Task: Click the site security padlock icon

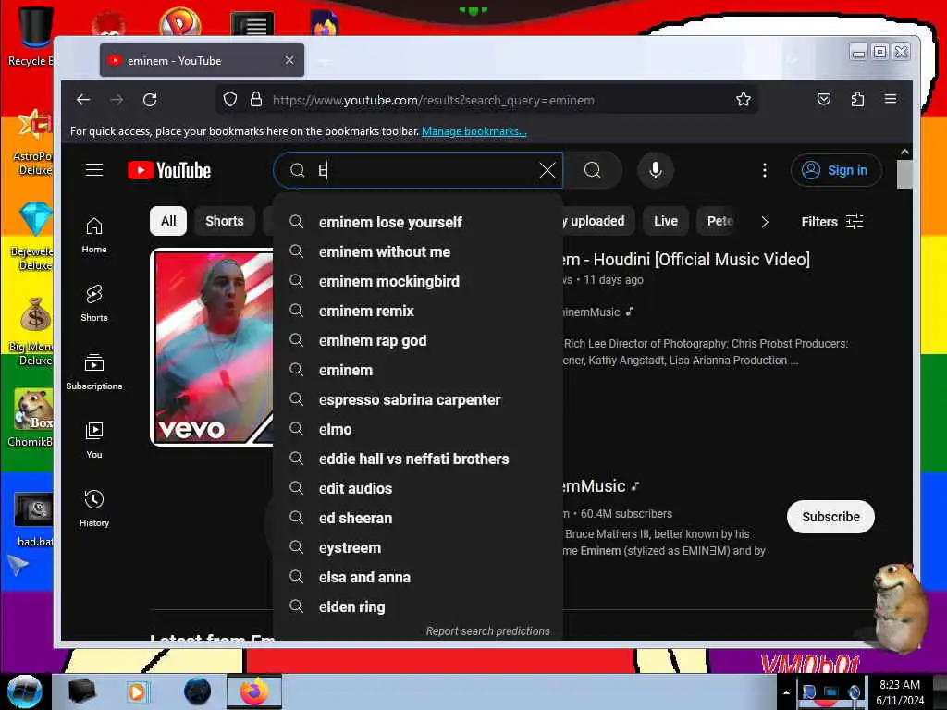Action: (x=256, y=99)
